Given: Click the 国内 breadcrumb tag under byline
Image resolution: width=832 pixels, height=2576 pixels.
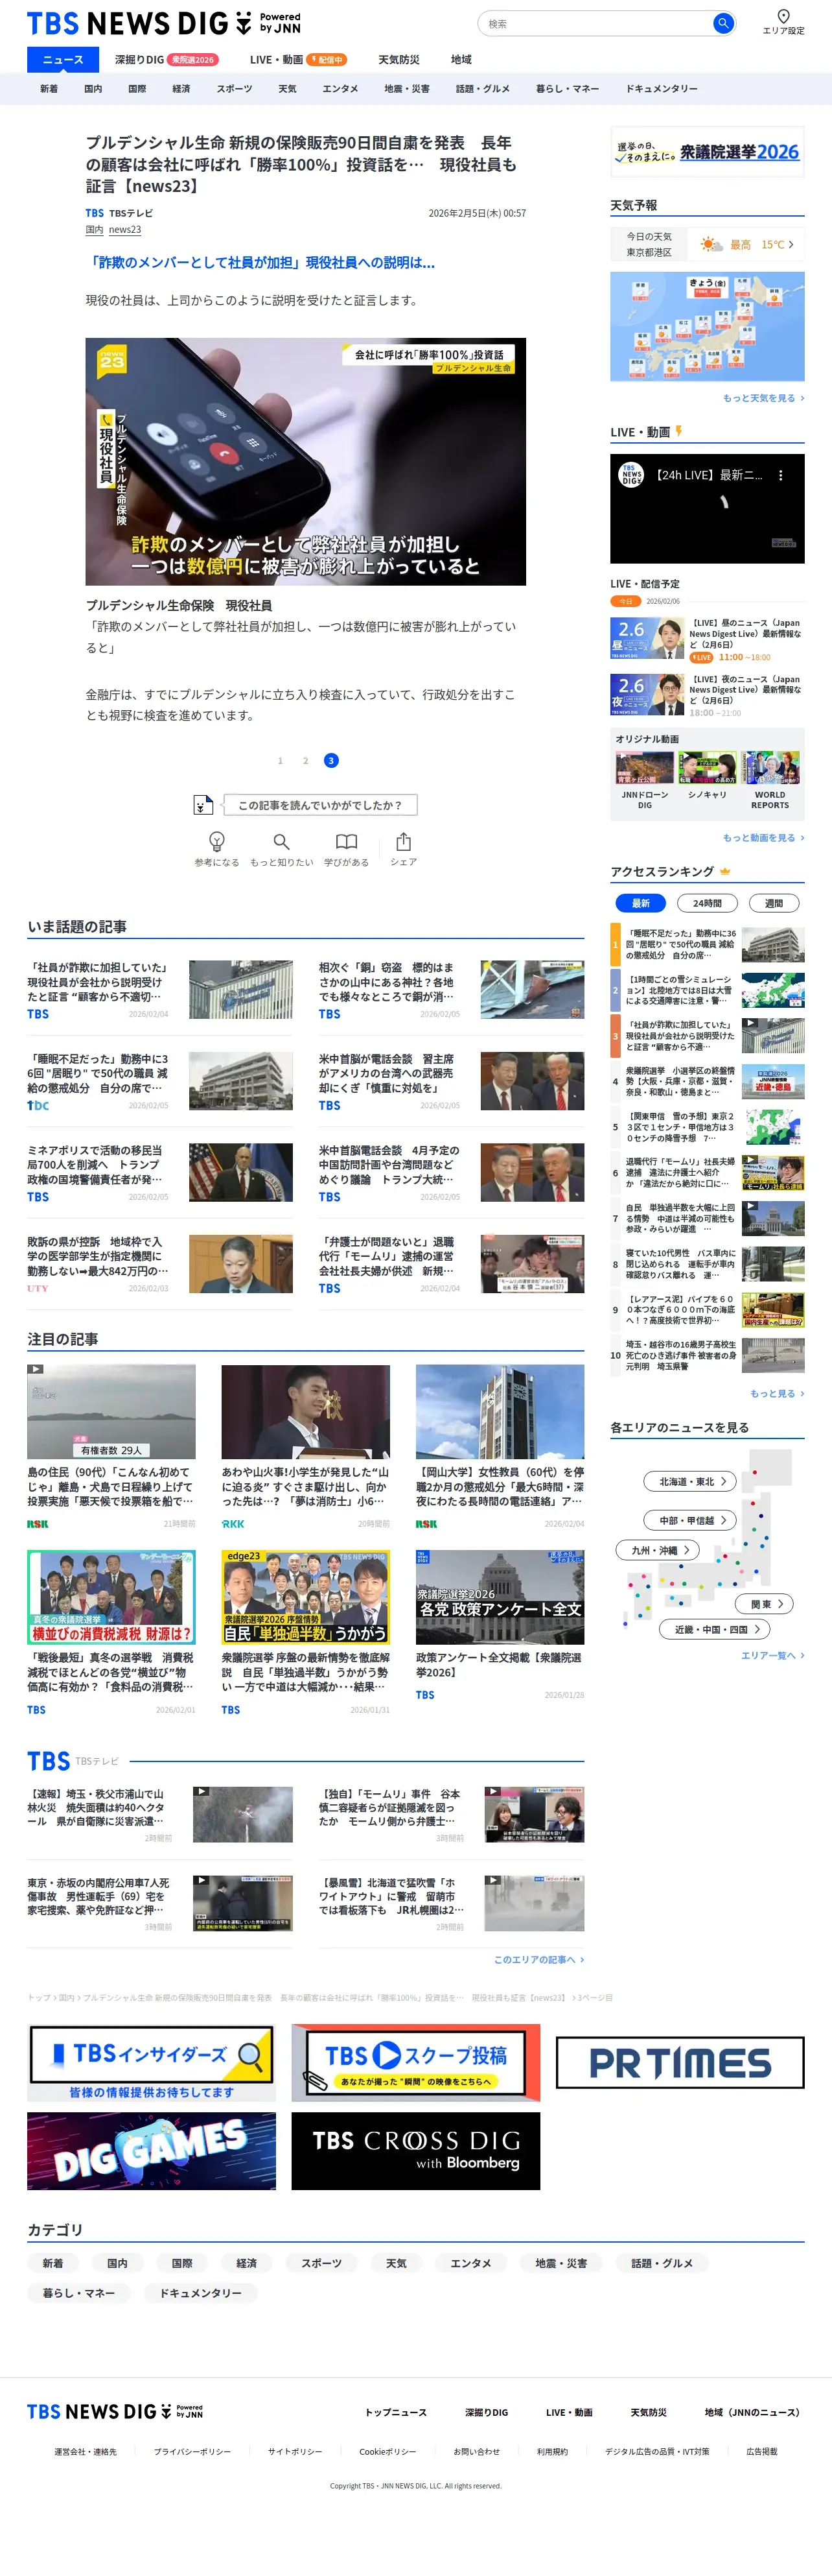Looking at the screenshot, I should pyautogui.click(x=94, y=230).
